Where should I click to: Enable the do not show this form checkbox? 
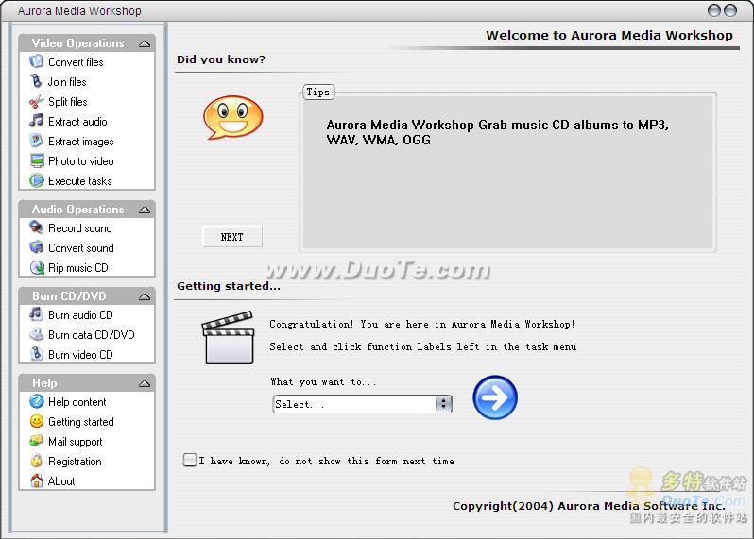(190, 461)
